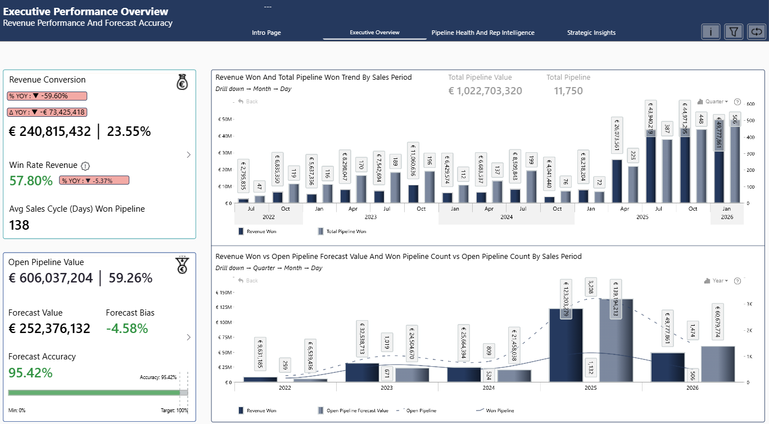This screenshot has width=769, height=424.
Task: Click the 1,474 data label
Action: pos(693,331)
